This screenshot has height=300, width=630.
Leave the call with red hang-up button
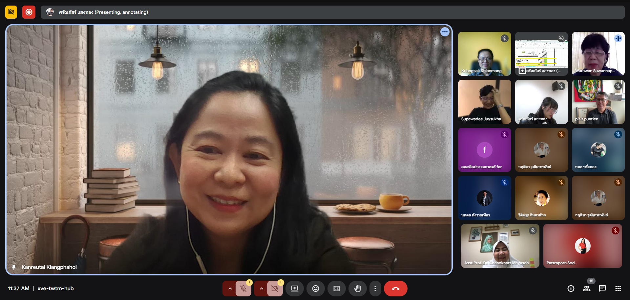click(x=395, y=289)
